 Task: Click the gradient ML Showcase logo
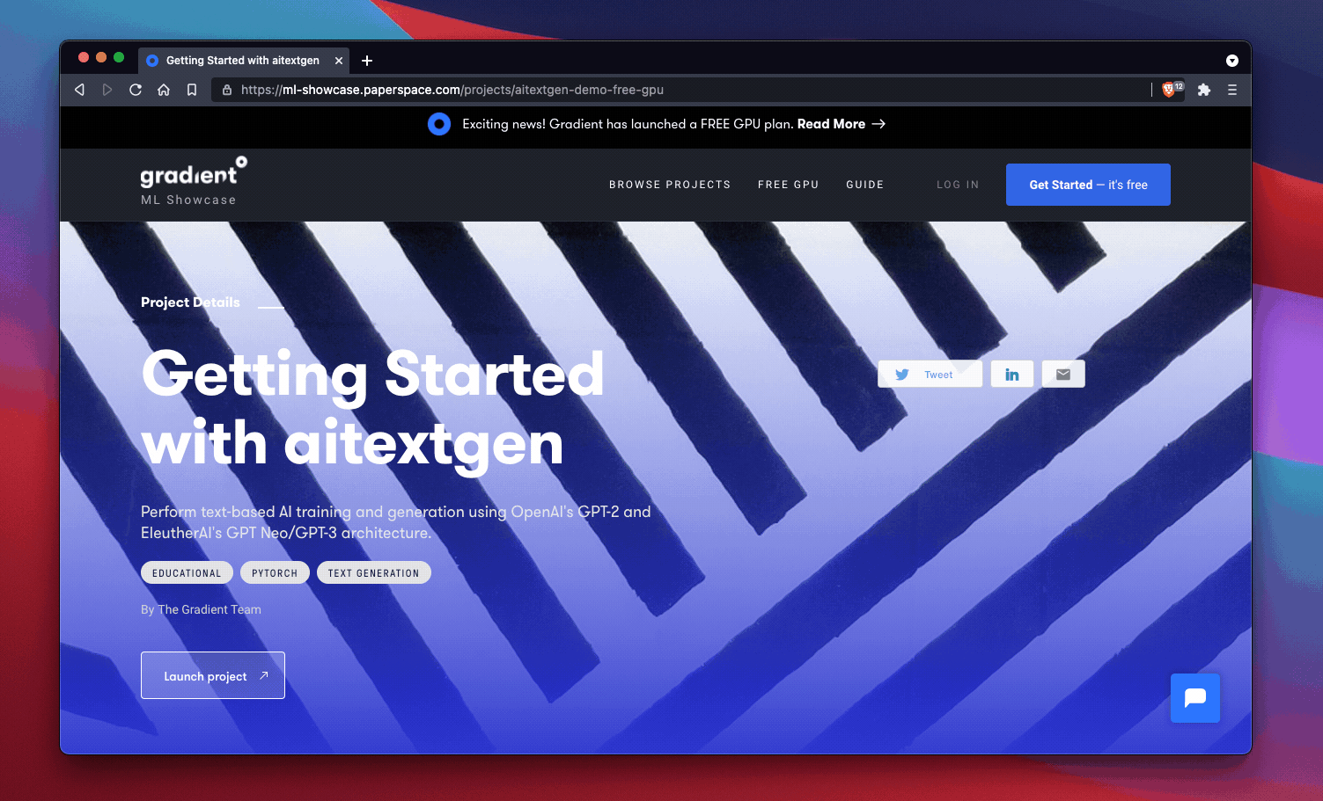[x=194, y=182]
